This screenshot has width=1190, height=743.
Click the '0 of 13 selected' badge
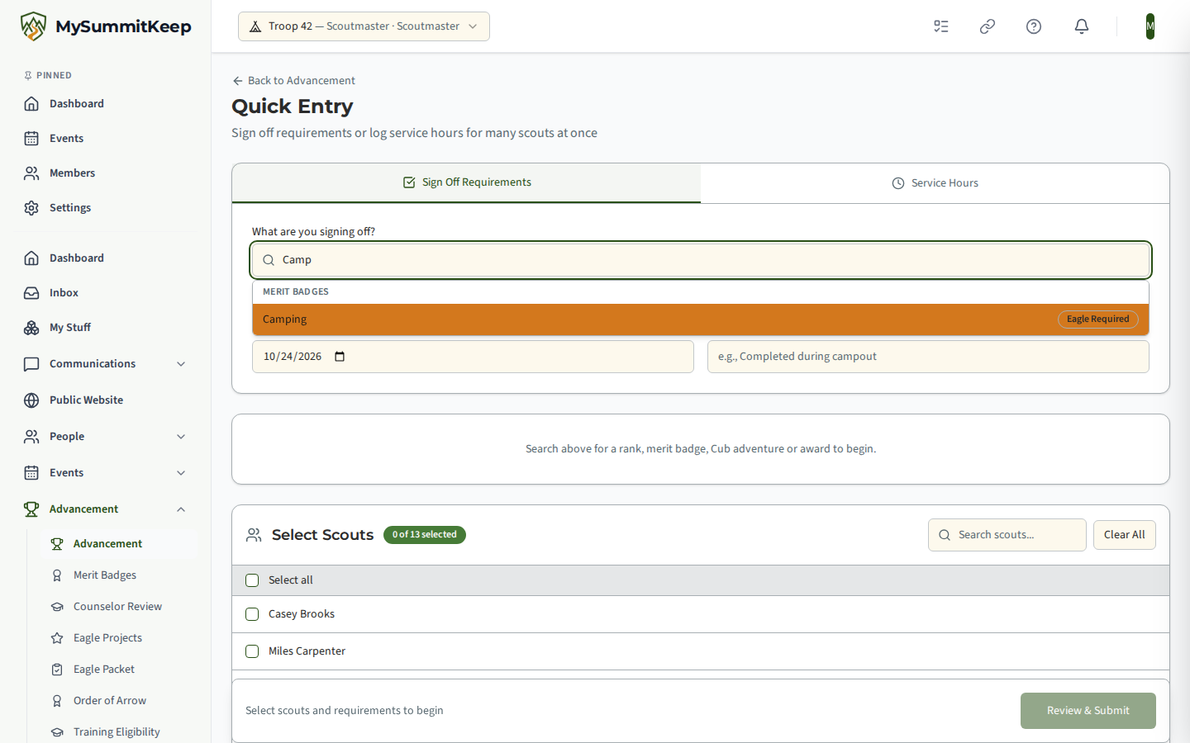pos(425,535)
